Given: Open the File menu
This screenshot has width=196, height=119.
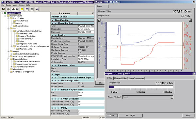Looking at the screenshot, I should coord(3,5).
